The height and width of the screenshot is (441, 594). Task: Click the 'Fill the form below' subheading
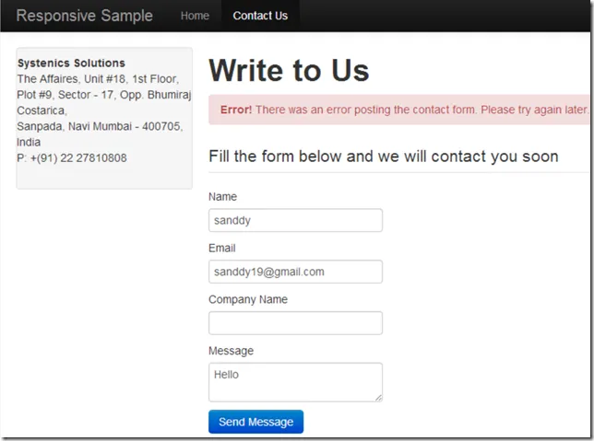pos(383,157)
